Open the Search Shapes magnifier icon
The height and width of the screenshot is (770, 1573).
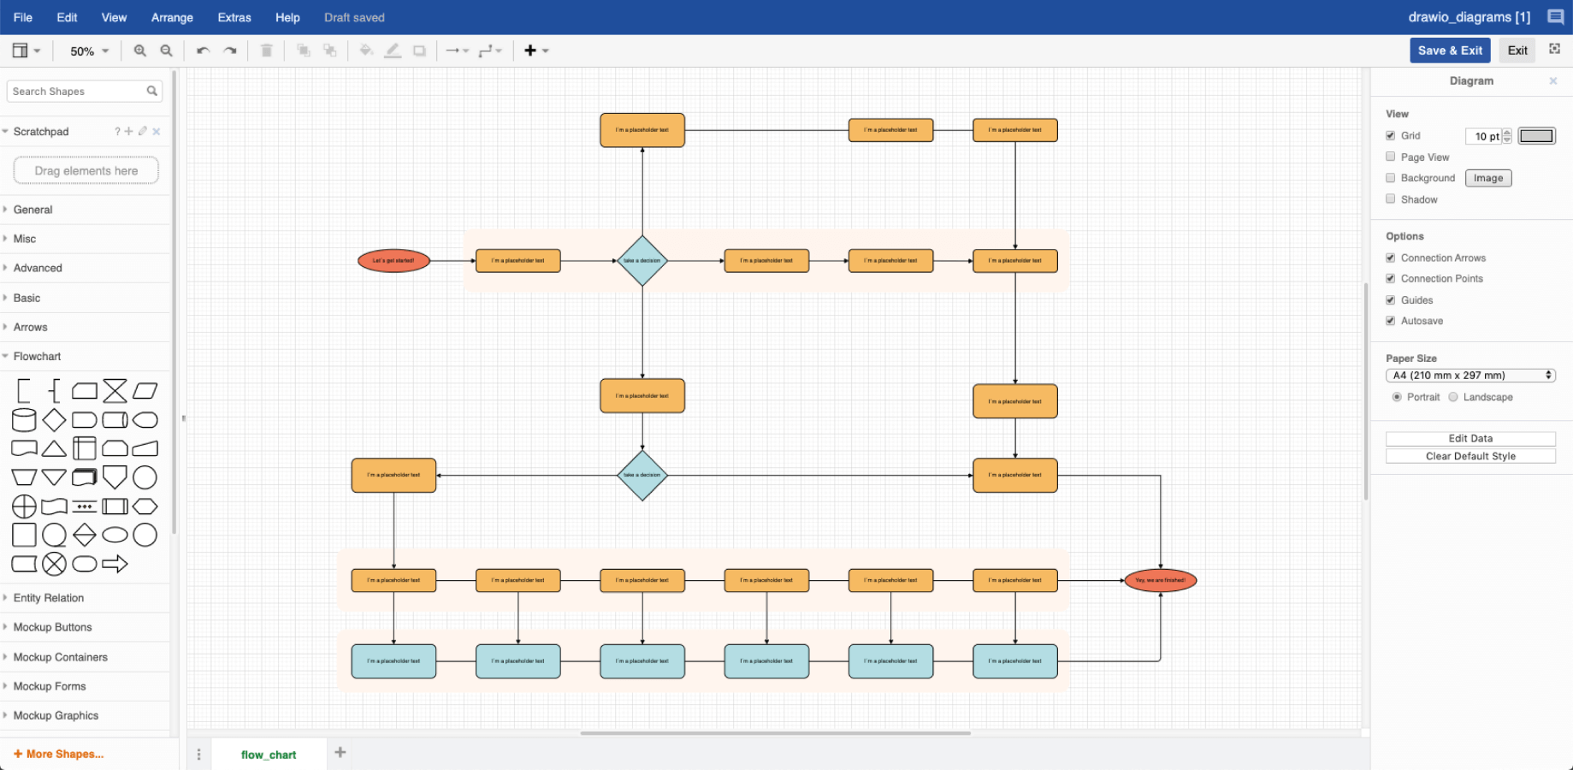click(151, 91)
